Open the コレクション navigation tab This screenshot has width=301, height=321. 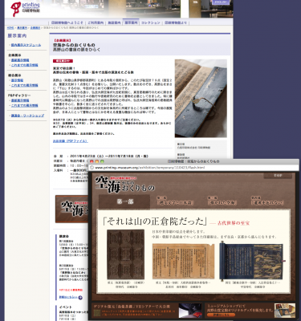click(151, 22)
